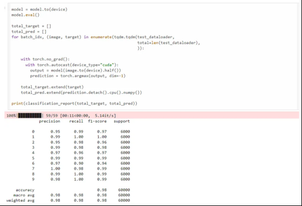302x206 pixels.
Task: Click the total_target.extend(target) line
Action: point(52,87)
